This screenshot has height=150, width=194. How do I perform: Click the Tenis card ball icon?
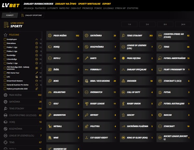[160, 47]
